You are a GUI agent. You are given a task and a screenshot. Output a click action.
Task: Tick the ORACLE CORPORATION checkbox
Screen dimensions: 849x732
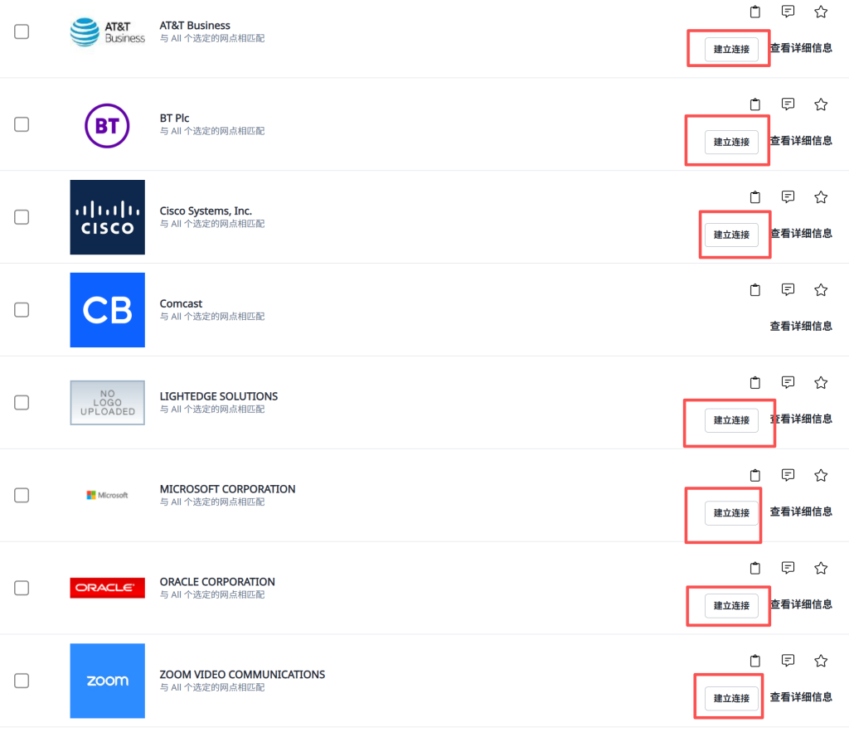click(x=22, y=588)
